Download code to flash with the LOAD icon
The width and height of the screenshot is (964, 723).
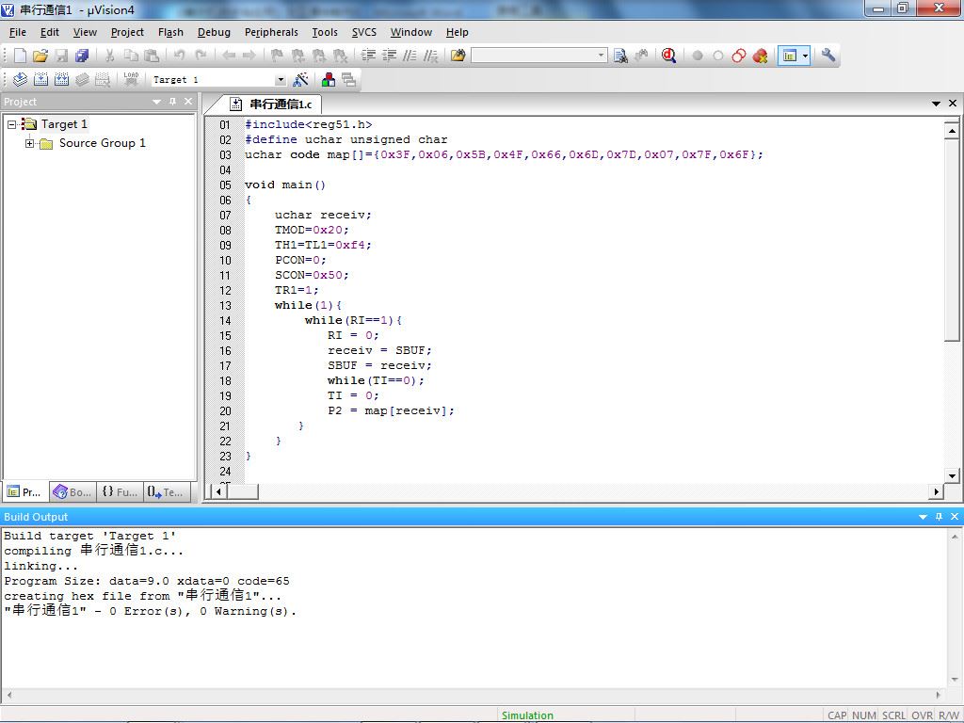tap(131, 79)
